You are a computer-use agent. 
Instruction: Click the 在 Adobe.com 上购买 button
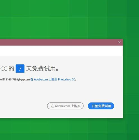(x=65, y=106)
